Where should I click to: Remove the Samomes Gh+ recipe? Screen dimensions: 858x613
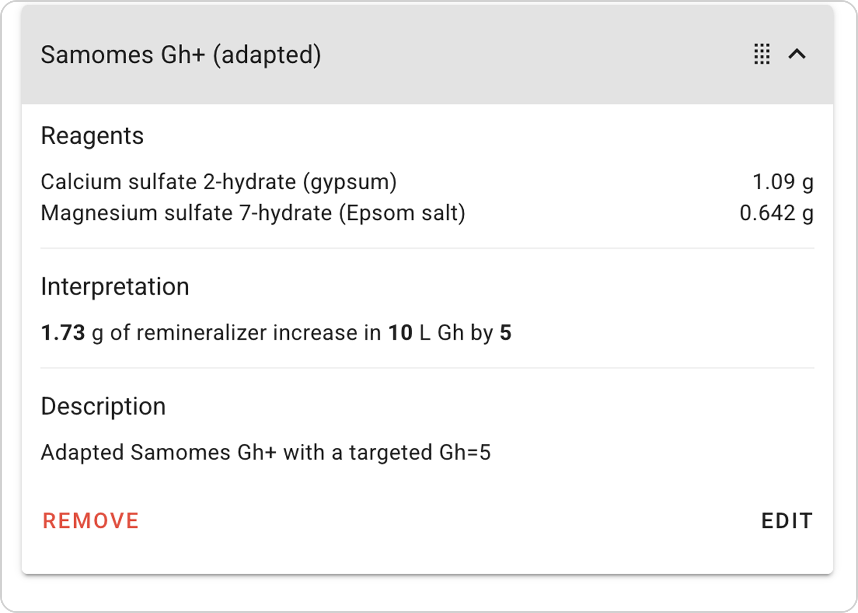91,521
